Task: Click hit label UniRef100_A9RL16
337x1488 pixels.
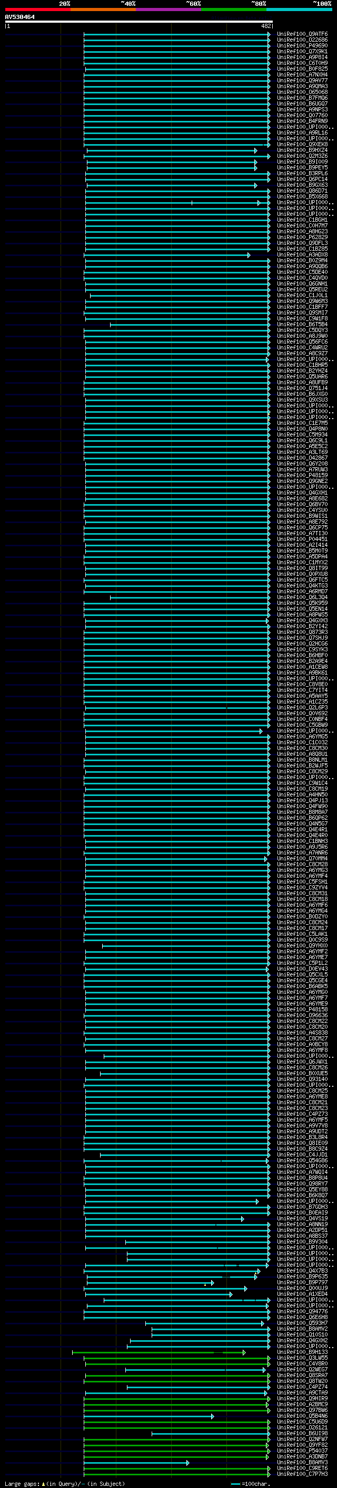Action: [302, 133]
